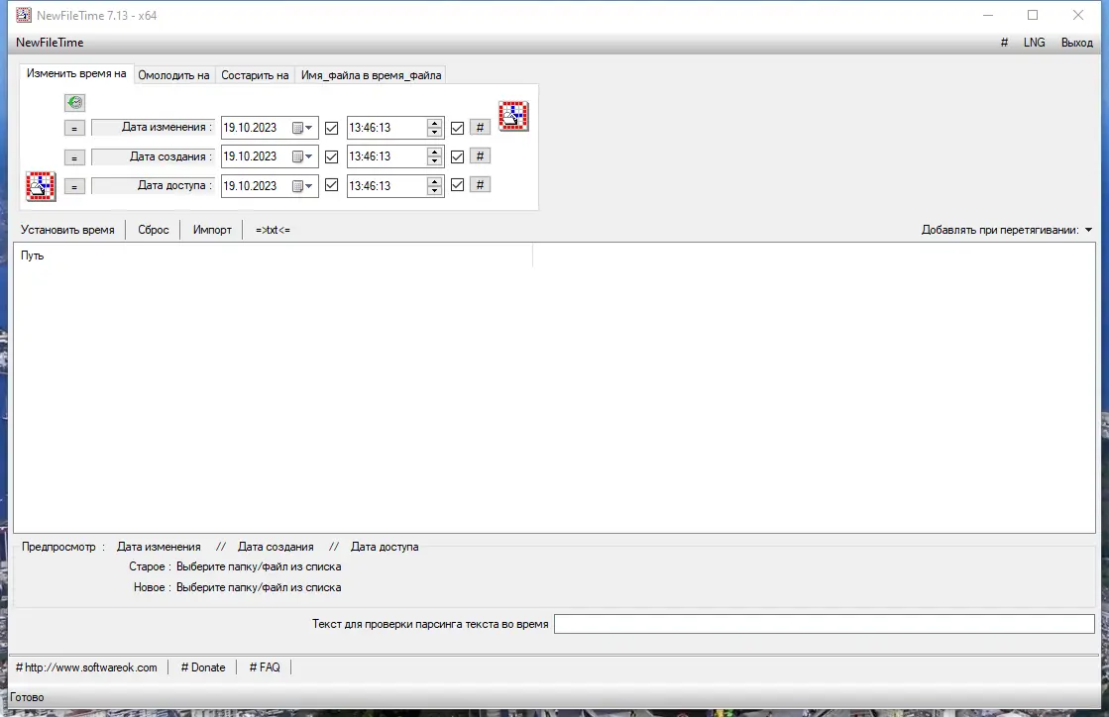Click the Дата создания label button
Screen dimensions: 1109x717
[x=153, y=156]
